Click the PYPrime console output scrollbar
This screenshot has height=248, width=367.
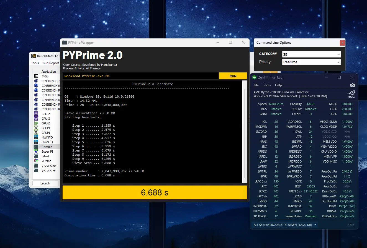245,132
